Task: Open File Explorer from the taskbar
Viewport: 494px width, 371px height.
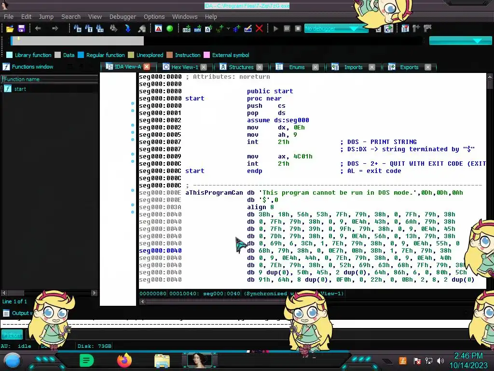Action: click(162, 360)
